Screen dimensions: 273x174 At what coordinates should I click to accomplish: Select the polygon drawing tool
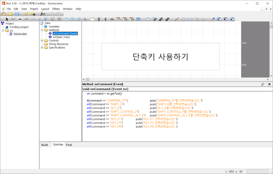coord(203,19)
